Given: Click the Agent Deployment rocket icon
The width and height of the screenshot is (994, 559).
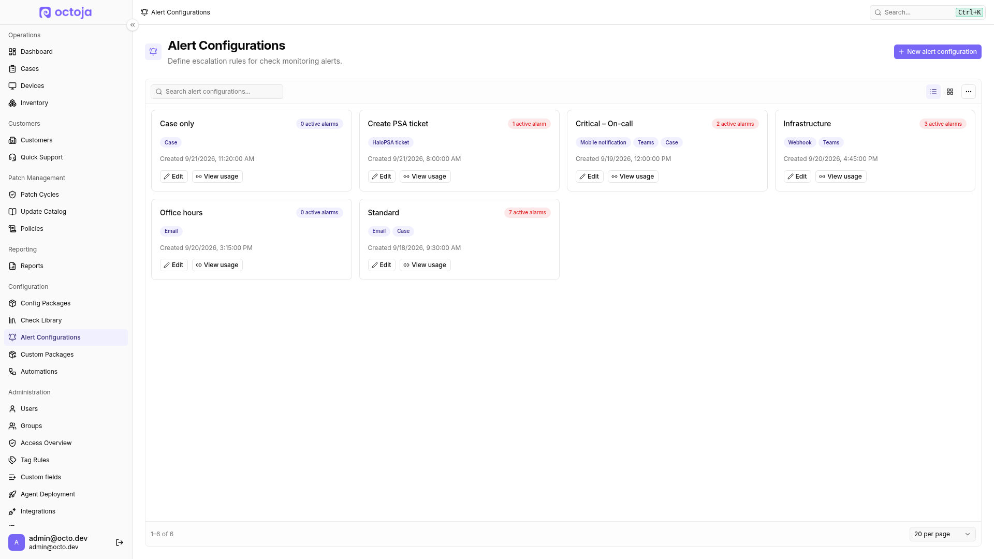Looking at the screenshot, I should click(12, 494).
